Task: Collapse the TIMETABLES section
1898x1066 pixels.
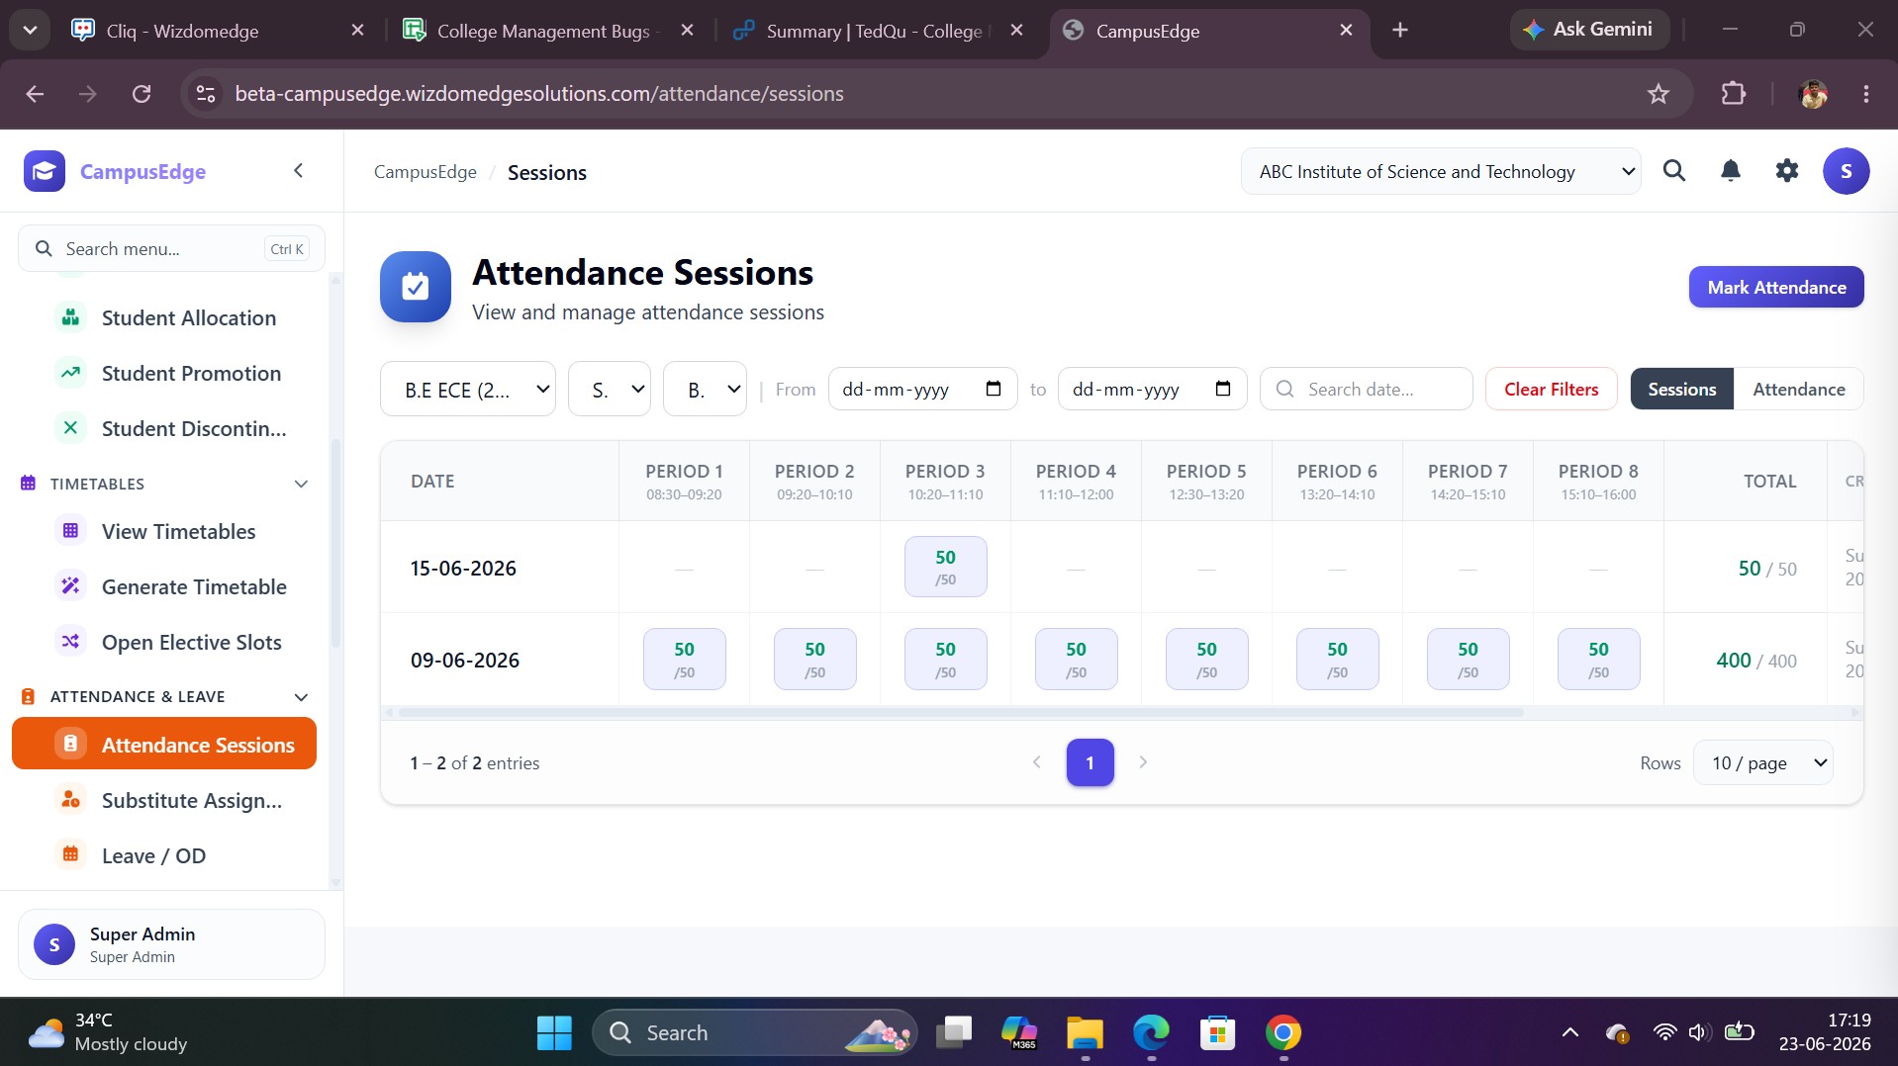Action: click(301, 484)
